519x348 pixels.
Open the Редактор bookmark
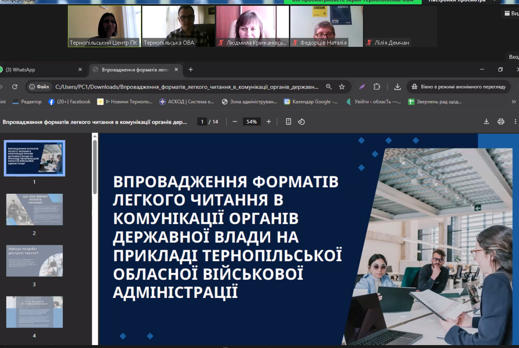coord(27,102)
